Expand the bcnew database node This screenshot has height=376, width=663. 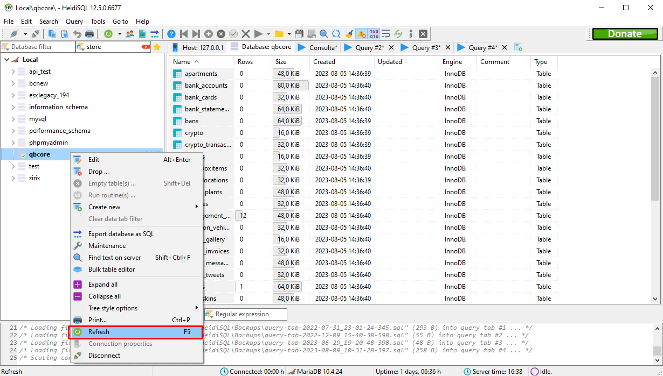13,83
